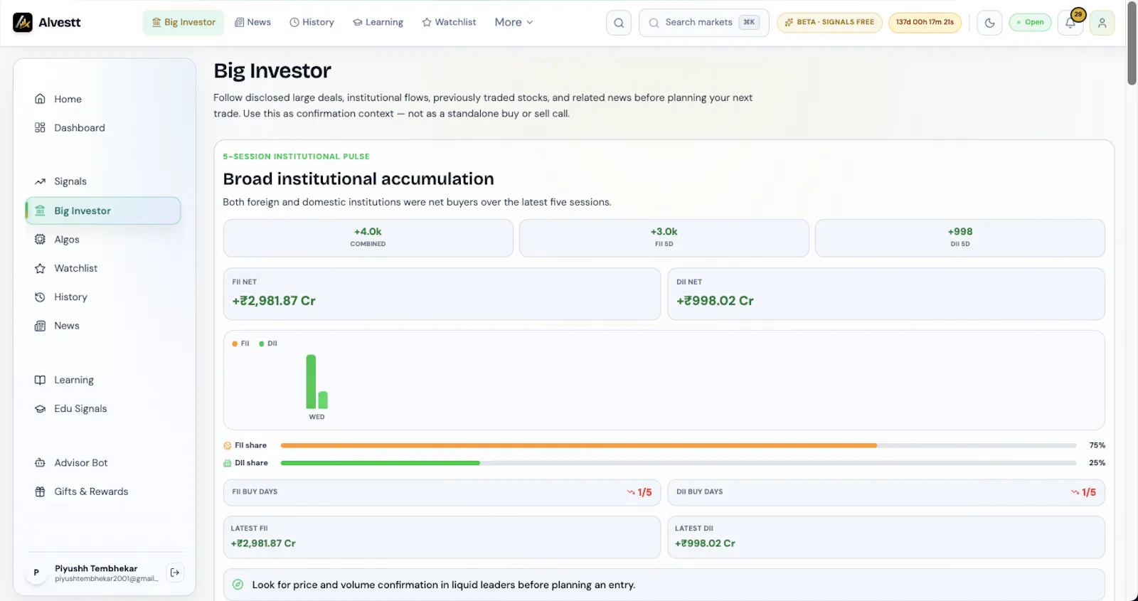This screenshot has width=1138, height=601.
Task: Select the Big Investor tab in top nav
Action: pyautogui.click(x=184, y=23)
